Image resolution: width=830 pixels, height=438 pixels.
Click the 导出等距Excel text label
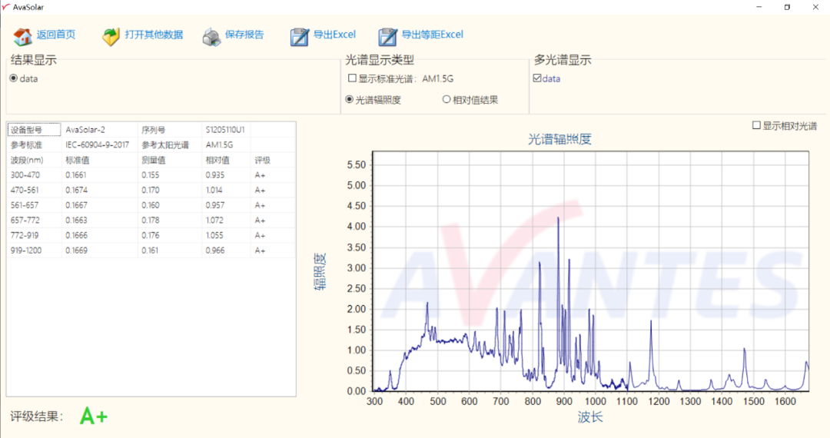[x=433, y=35]
